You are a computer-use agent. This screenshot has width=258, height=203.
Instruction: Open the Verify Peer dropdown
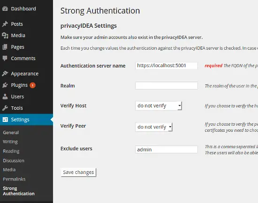click(154, 127)
